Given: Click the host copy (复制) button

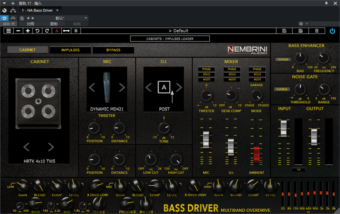Looking at the screenshot, I should 54,24.
